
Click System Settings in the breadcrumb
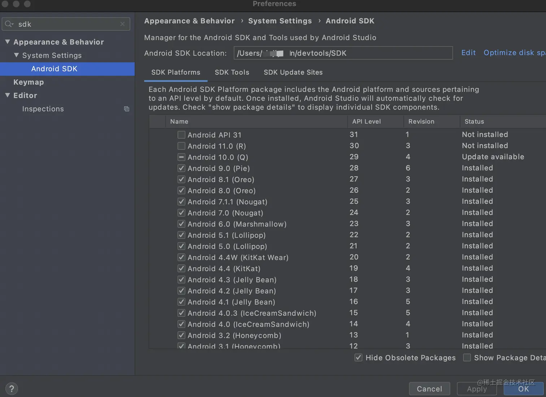280,21
